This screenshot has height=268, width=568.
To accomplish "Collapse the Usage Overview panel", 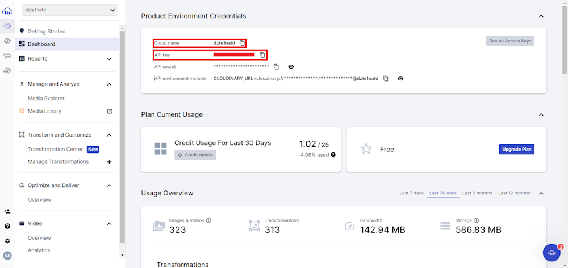I will (x=541, y=193).
